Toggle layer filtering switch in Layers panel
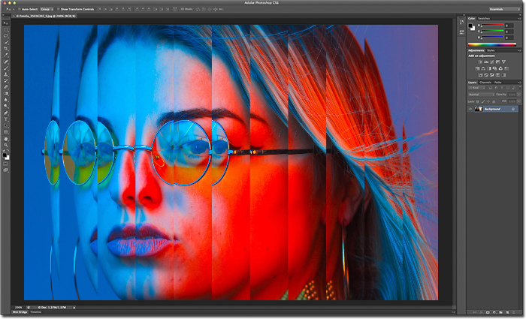The image size is (526, 319). click(x=520, y=87)
